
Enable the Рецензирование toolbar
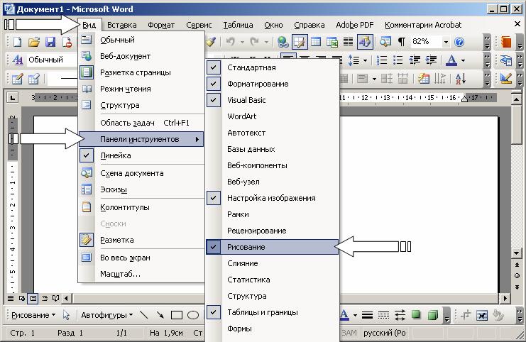click(272, 231)
